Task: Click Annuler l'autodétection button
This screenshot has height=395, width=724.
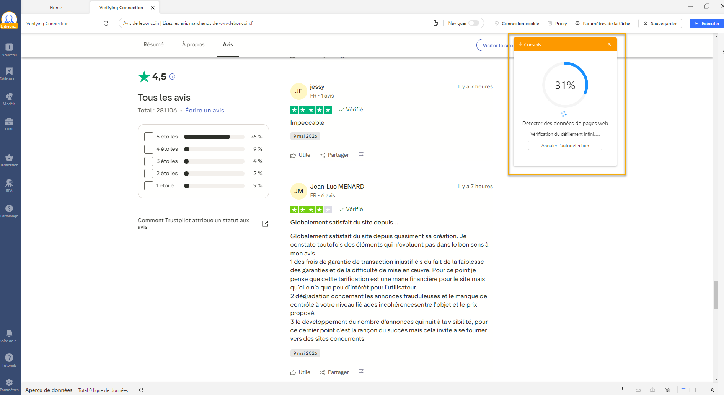Action: (x=565, y=145)
